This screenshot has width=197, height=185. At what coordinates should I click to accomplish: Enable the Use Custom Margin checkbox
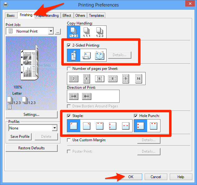[69, 140]
